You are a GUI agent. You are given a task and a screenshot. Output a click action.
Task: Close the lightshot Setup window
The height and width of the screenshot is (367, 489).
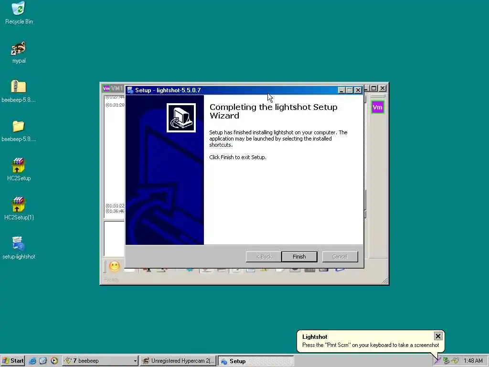tap(358, 90)
